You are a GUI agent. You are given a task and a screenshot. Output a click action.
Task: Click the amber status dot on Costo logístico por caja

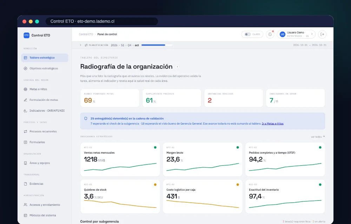pos(238,184)
